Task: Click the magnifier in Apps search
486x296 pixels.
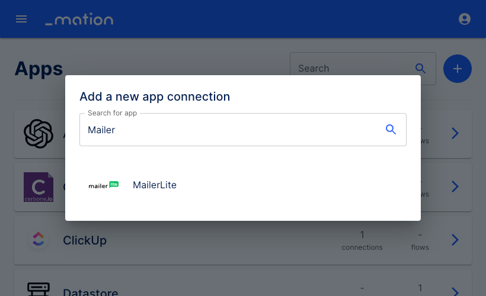Action: coord(420,68)
